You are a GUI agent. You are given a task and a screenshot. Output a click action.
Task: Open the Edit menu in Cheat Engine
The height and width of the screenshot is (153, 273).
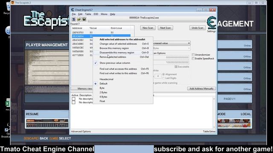point(80,14)
